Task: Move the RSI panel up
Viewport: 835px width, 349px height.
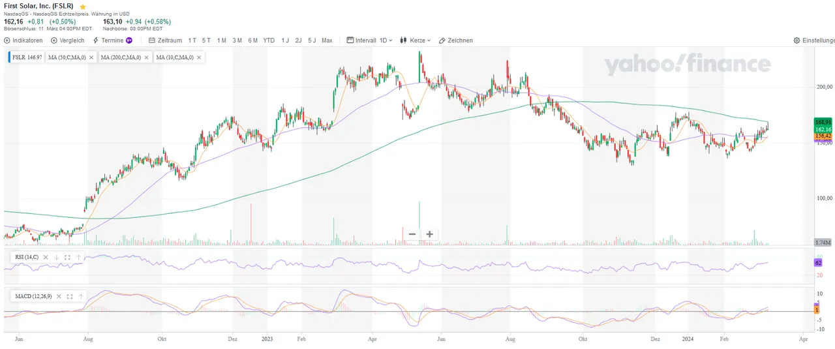Action: (x=80, y=257)
